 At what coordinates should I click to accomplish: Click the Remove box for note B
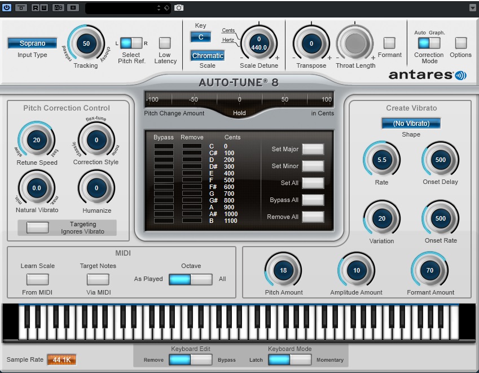[192, 221]
